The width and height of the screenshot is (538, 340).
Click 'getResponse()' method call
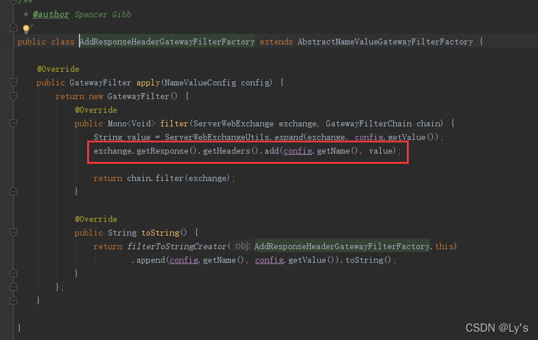pyautogui.click(x=167, y=151)
